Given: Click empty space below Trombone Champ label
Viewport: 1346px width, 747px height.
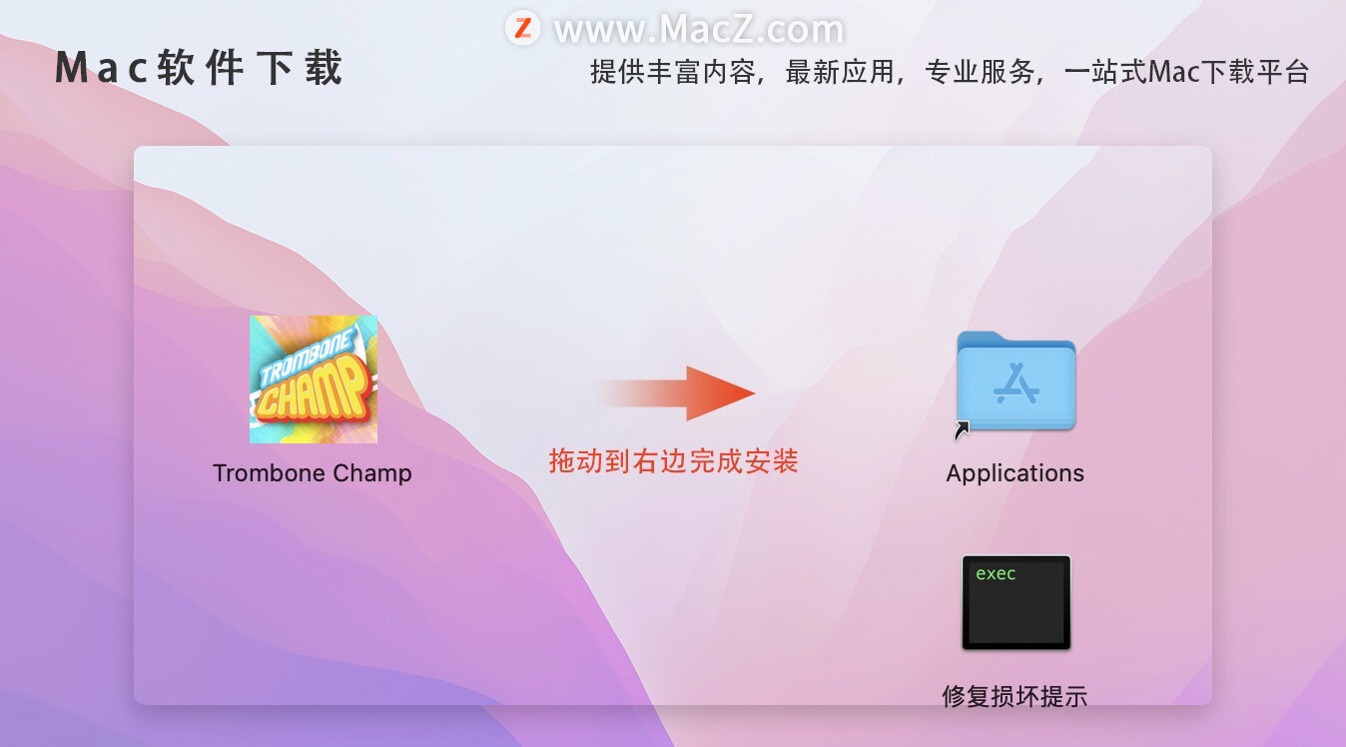Looking at the screenshot, I should point(313,589).
